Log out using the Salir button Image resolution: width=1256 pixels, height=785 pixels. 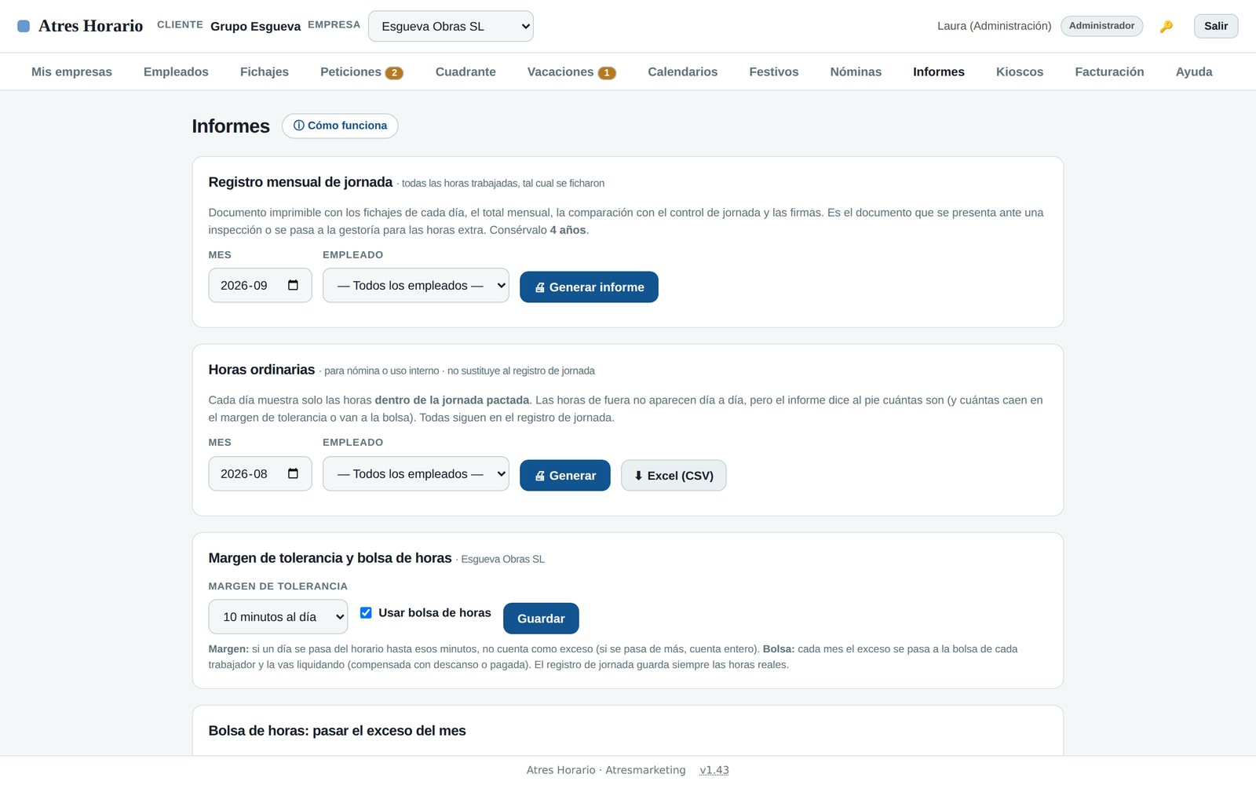[x=1216, y=26]
